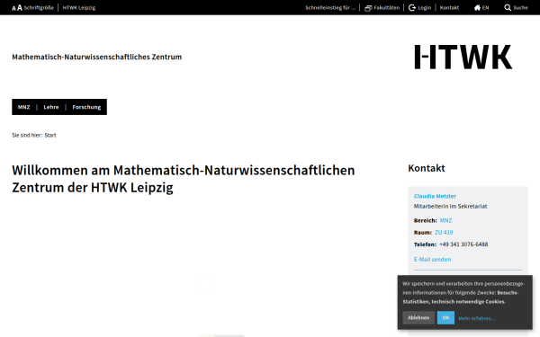The image size is (540, 337).
Task: Open Kontakt in top bar
Action: coord(449,7)
